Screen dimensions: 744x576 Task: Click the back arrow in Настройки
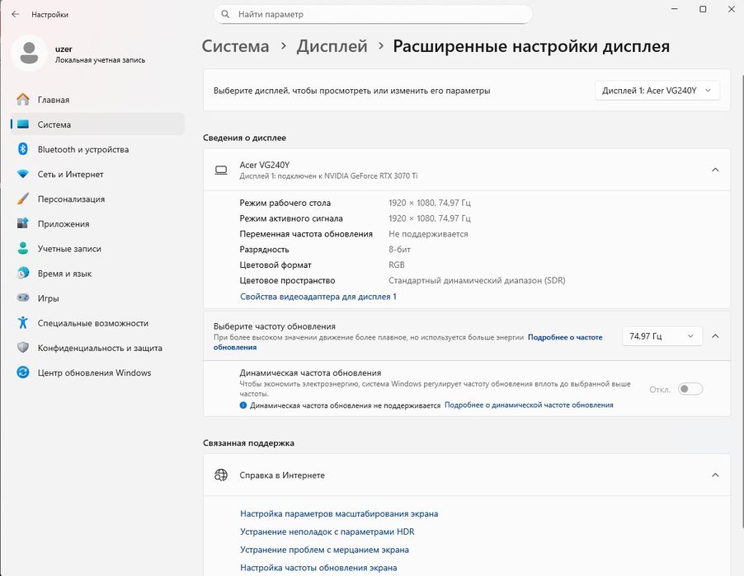(x=15, y=14)
